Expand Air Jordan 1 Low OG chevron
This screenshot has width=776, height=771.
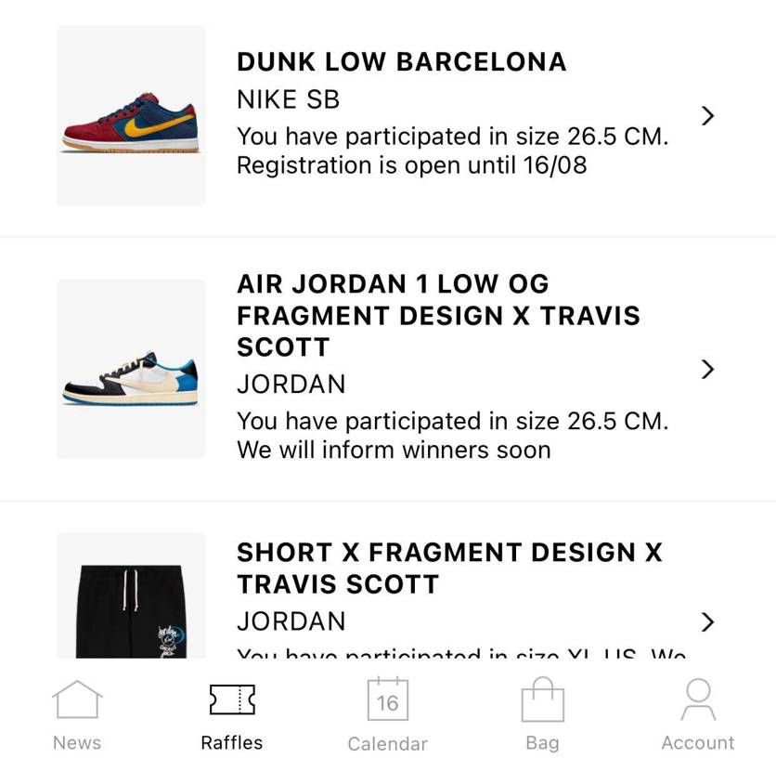pyautogui.click(x=707, y=369)
